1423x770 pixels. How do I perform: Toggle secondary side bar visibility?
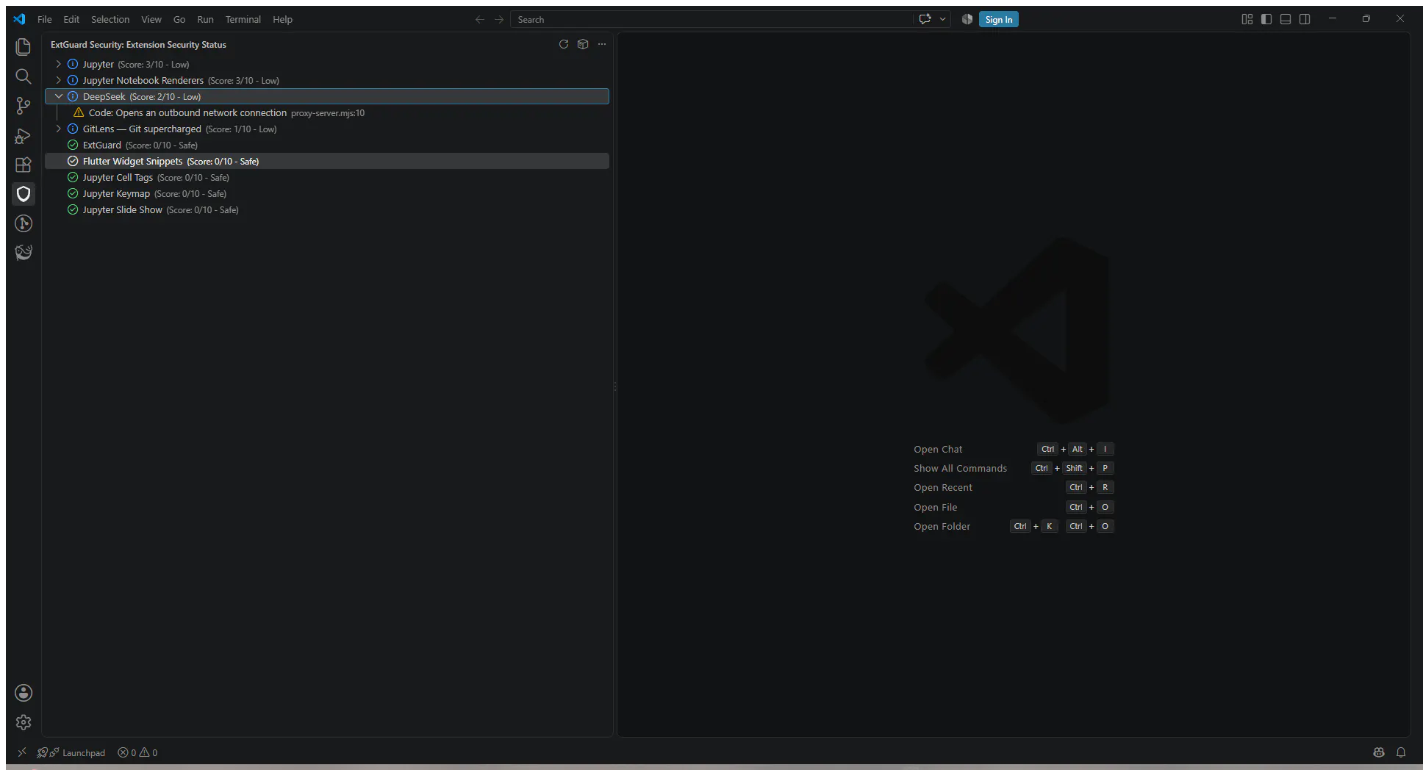(x=1305, y=19)
